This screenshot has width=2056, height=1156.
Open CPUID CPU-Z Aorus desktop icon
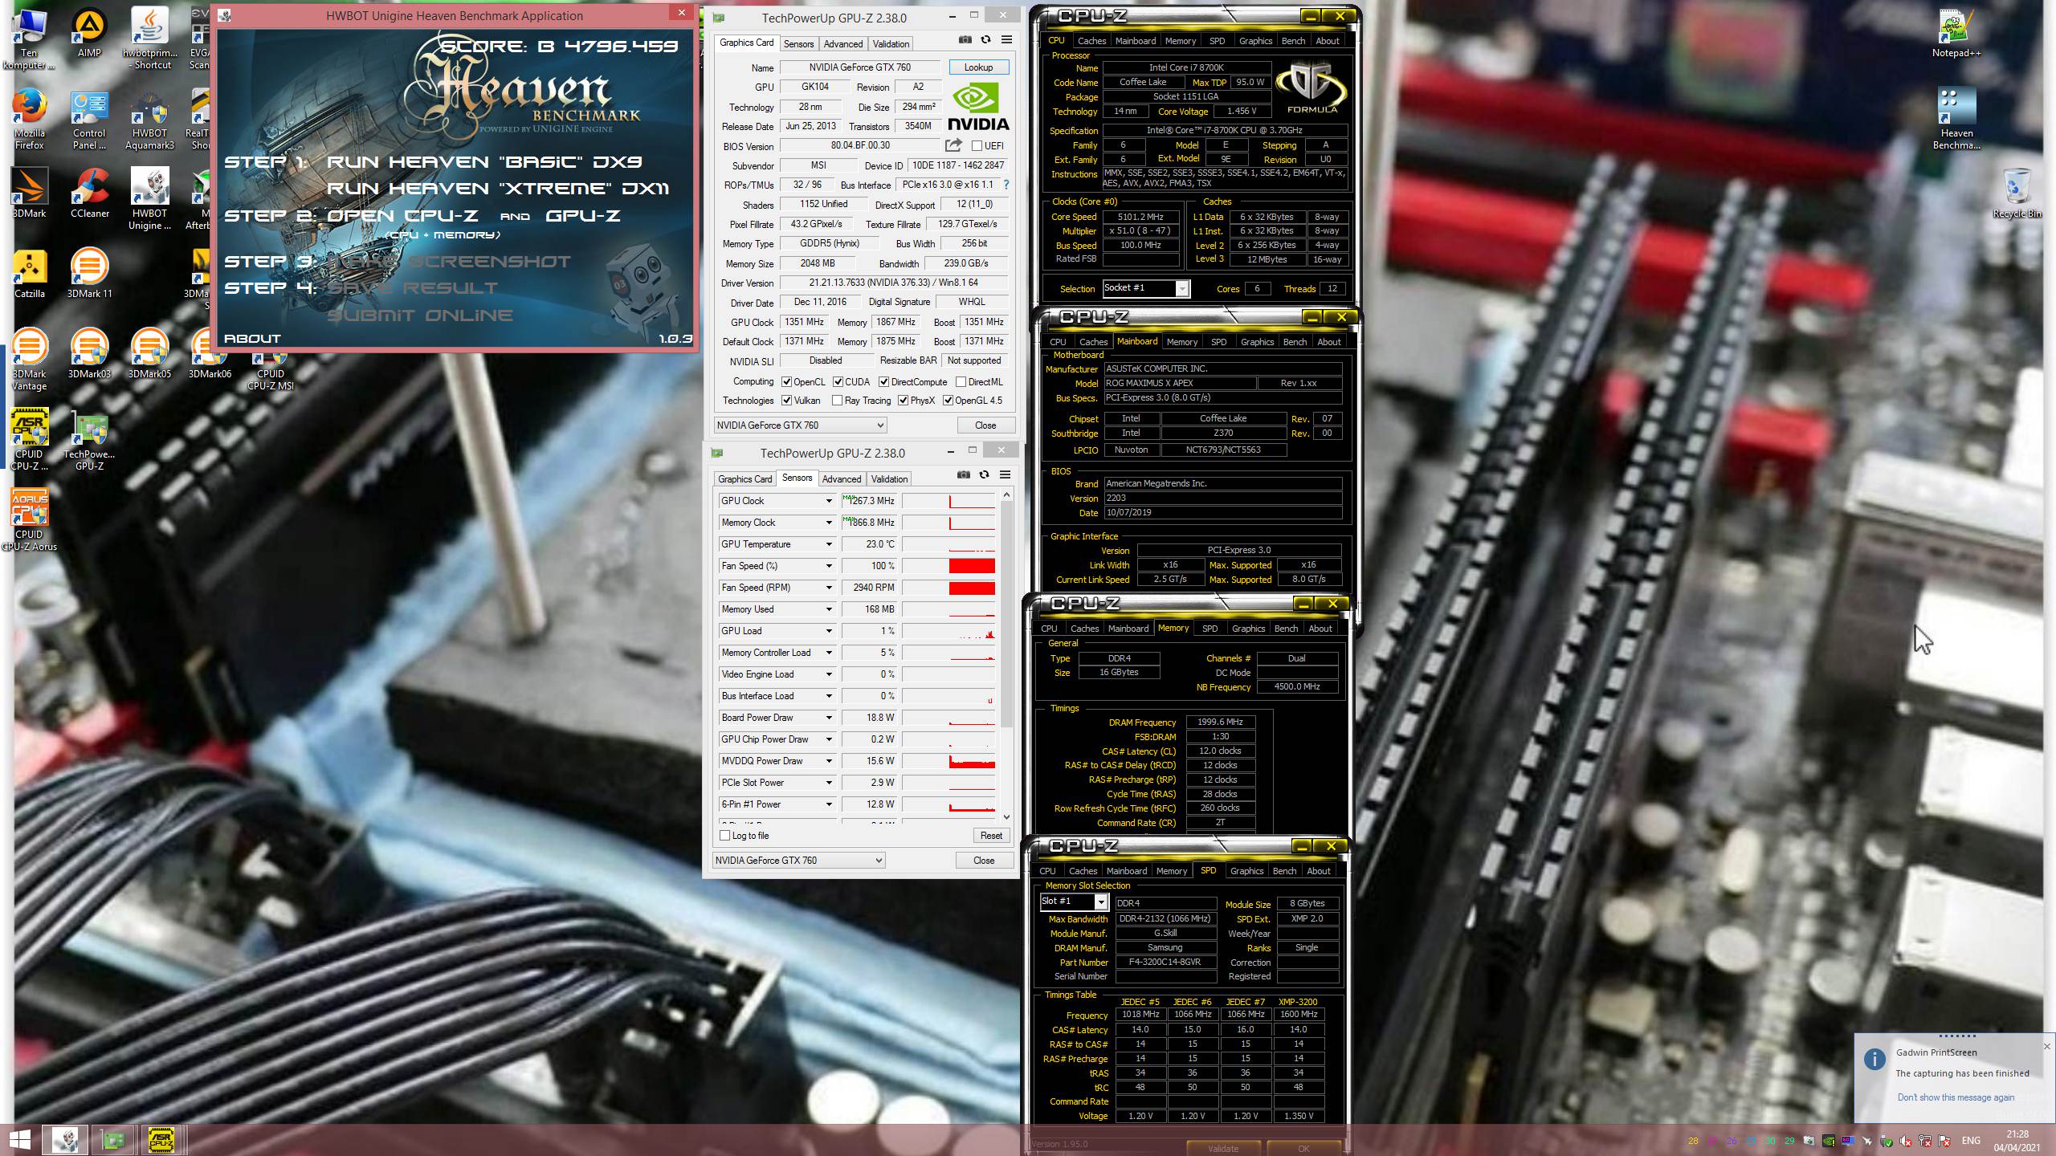[29, 520]
